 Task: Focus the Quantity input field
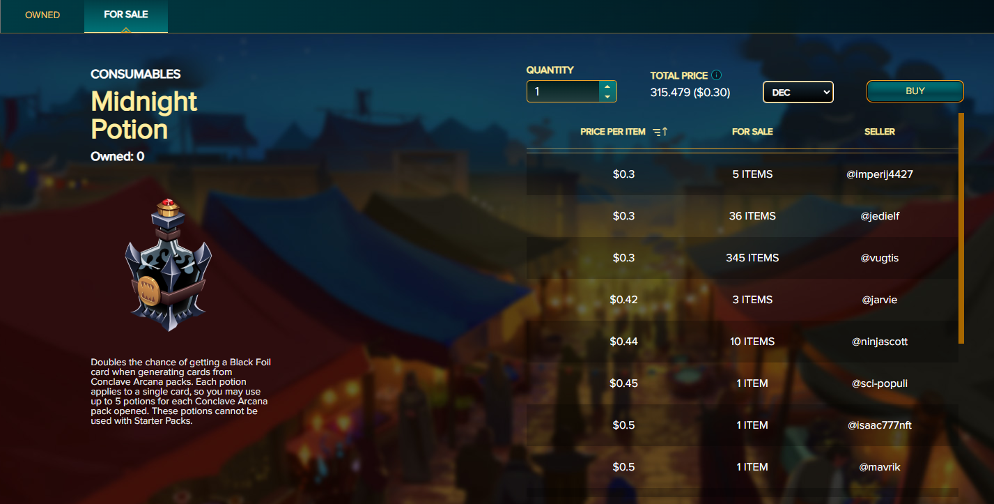(563, 91)
